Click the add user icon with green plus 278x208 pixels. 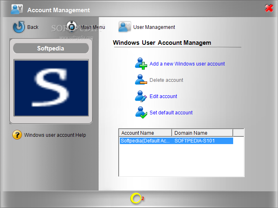click(x=141, y=63)
